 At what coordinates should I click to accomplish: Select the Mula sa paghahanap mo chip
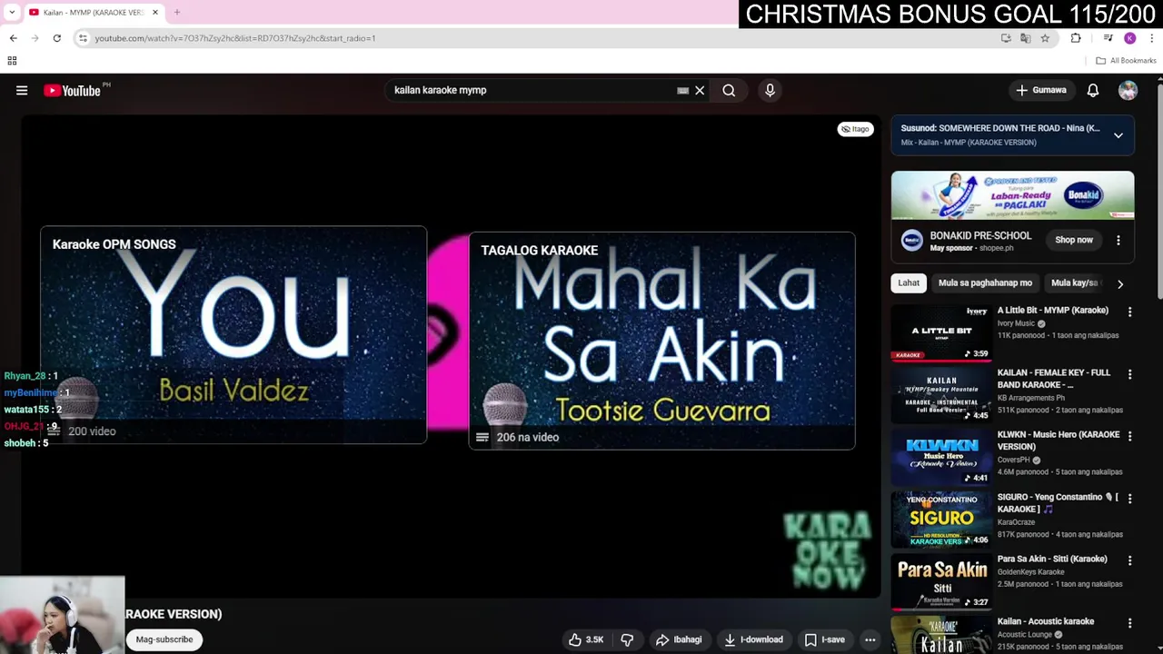pyautogui.click(x=985, y=283)
